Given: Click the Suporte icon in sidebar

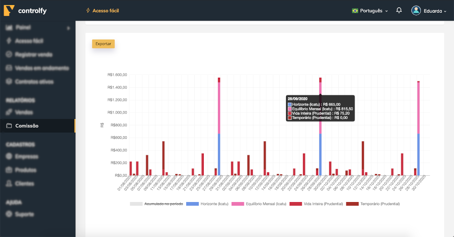Looking at the screenshot, I should (x=9, y=214).
